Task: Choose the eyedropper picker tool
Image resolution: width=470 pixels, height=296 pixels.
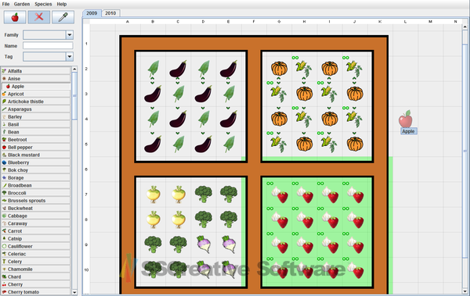Action: [x=63, y=17]
